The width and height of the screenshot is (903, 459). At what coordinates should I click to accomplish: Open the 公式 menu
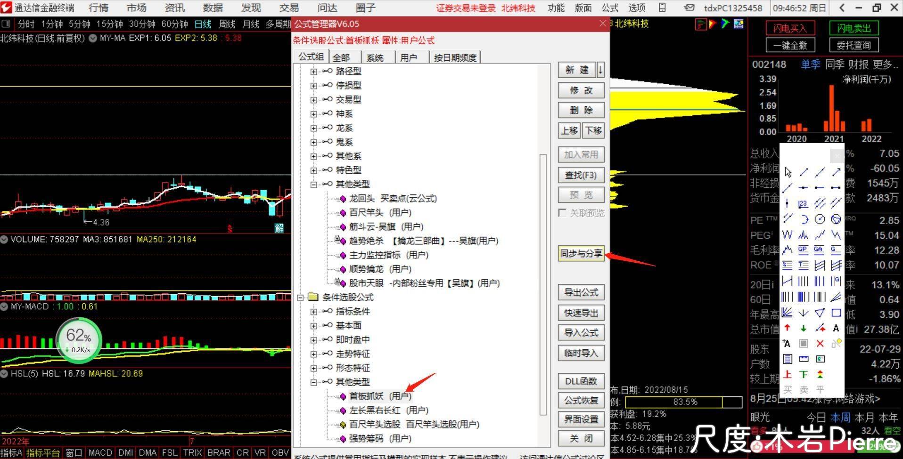point(609,8)
